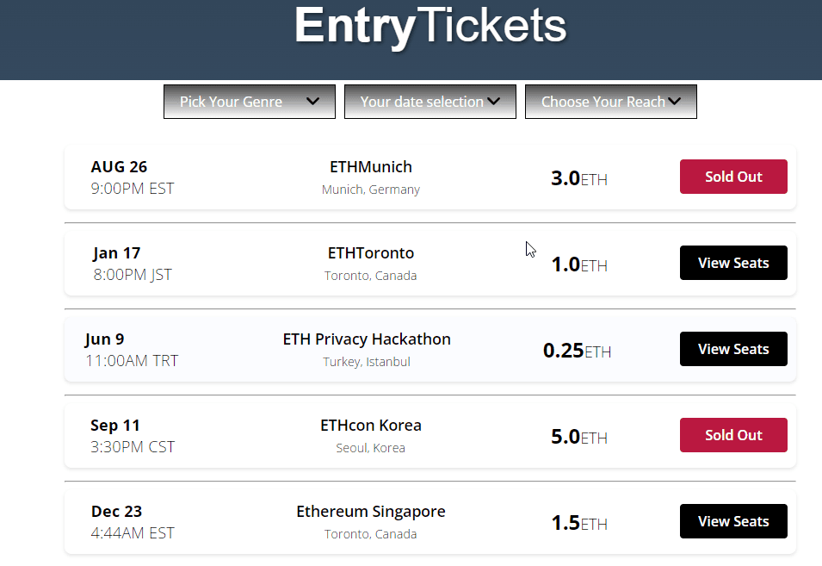
Task: Expand the Your date selection dropdown
Action: (430, 102)
